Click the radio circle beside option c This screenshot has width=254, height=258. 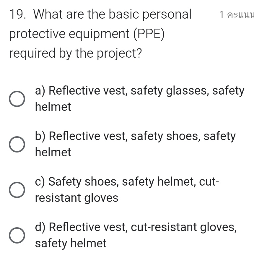tap(17, 190)
